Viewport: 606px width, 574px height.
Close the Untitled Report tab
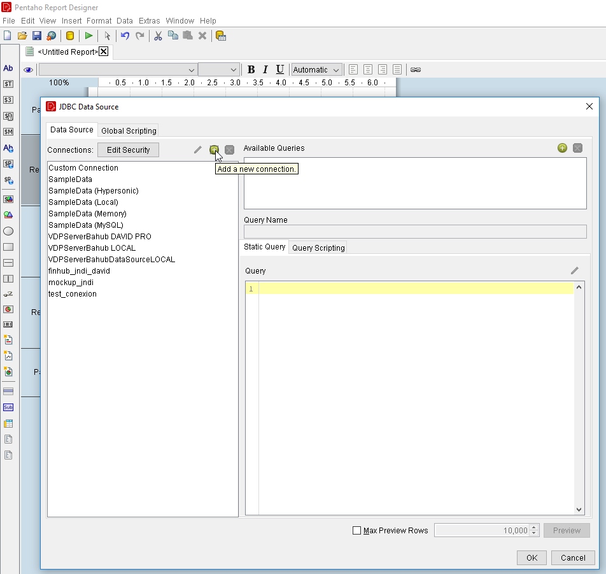104,52
